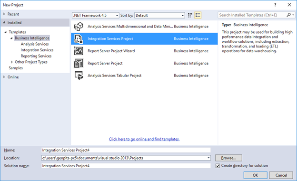The height and width of the screenshot is (181, 297).
Task: Click the search magnifier icon
Action: point(288,15)
